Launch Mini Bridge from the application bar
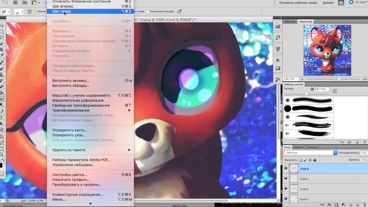This screenshot has width=368, height=207. click(25, 2)
